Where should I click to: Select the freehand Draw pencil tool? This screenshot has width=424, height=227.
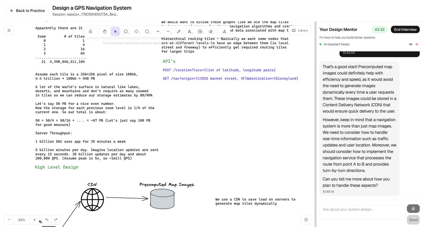coord(179,31)
